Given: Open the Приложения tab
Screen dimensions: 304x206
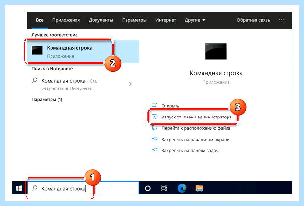Looking at the screenshot, I should [x=66, y=20].
